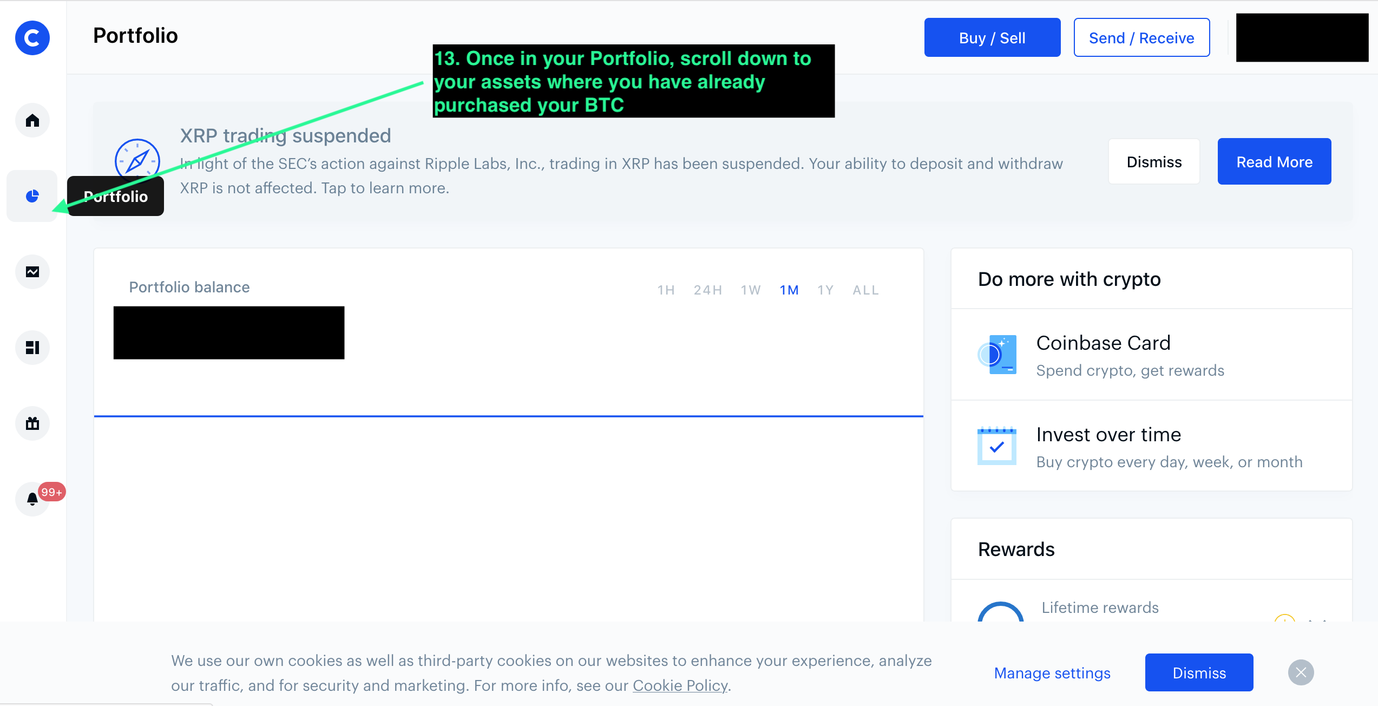1378x706 pixels.
Task: Go to the Home sidebar icon
Action: pyautogui.click(x=32, y=120)
